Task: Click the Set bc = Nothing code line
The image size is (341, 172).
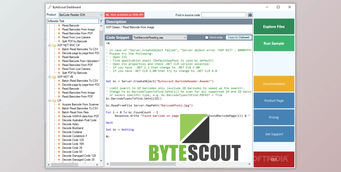Action: (x=120, y=130)
